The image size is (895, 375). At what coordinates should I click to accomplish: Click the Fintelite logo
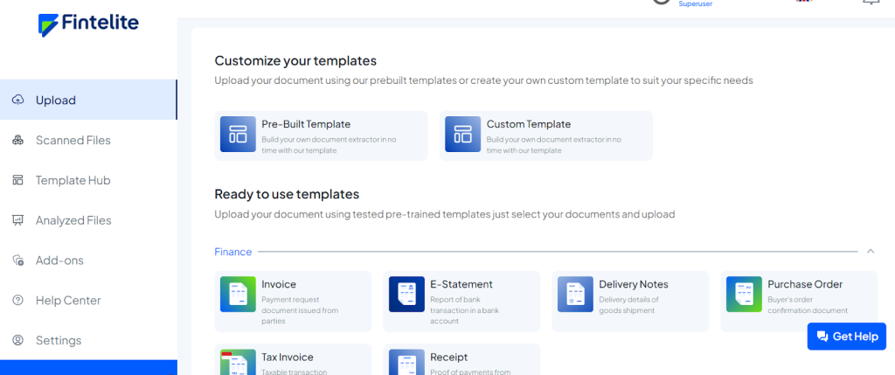click(x=88, y=24)
